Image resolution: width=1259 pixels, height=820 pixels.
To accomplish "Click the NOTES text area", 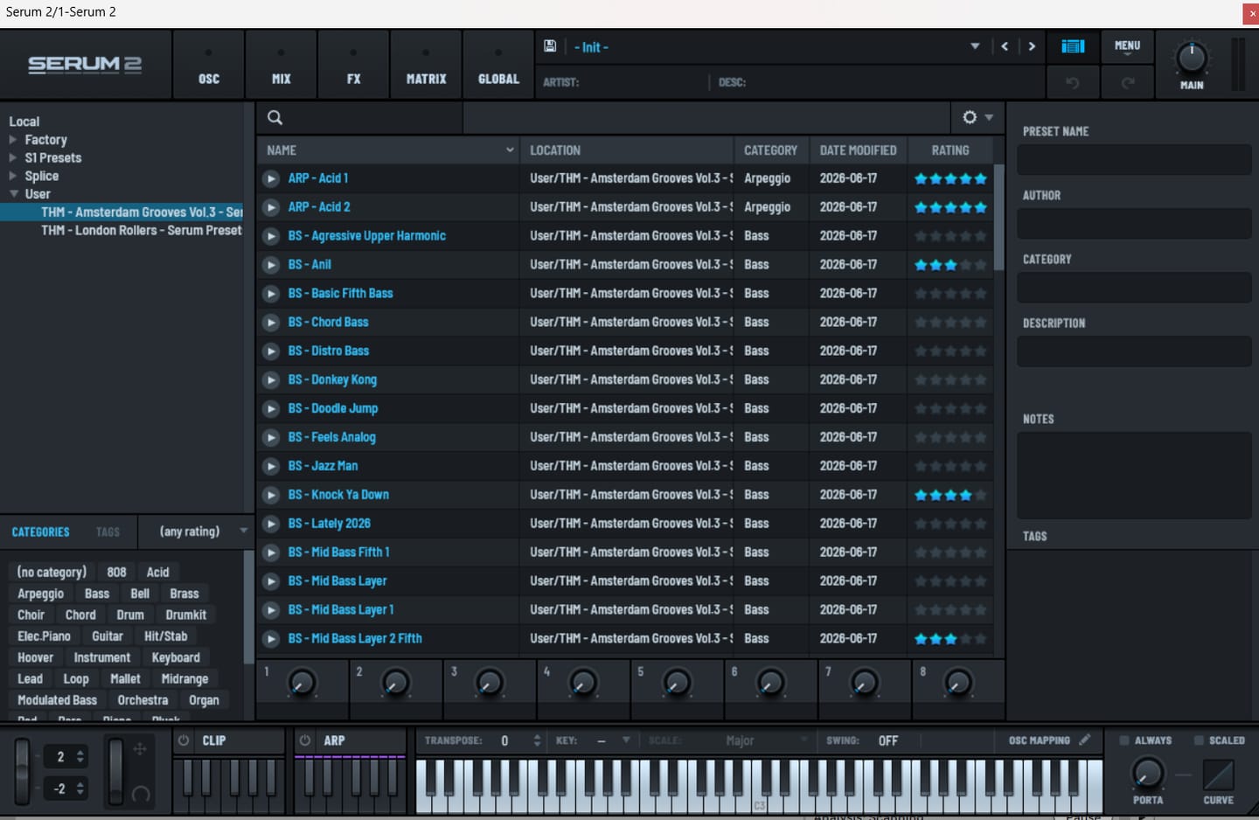I will click(x=1133, y=476).
